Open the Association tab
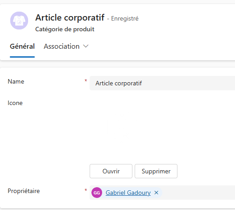 (x=62, y=46)
